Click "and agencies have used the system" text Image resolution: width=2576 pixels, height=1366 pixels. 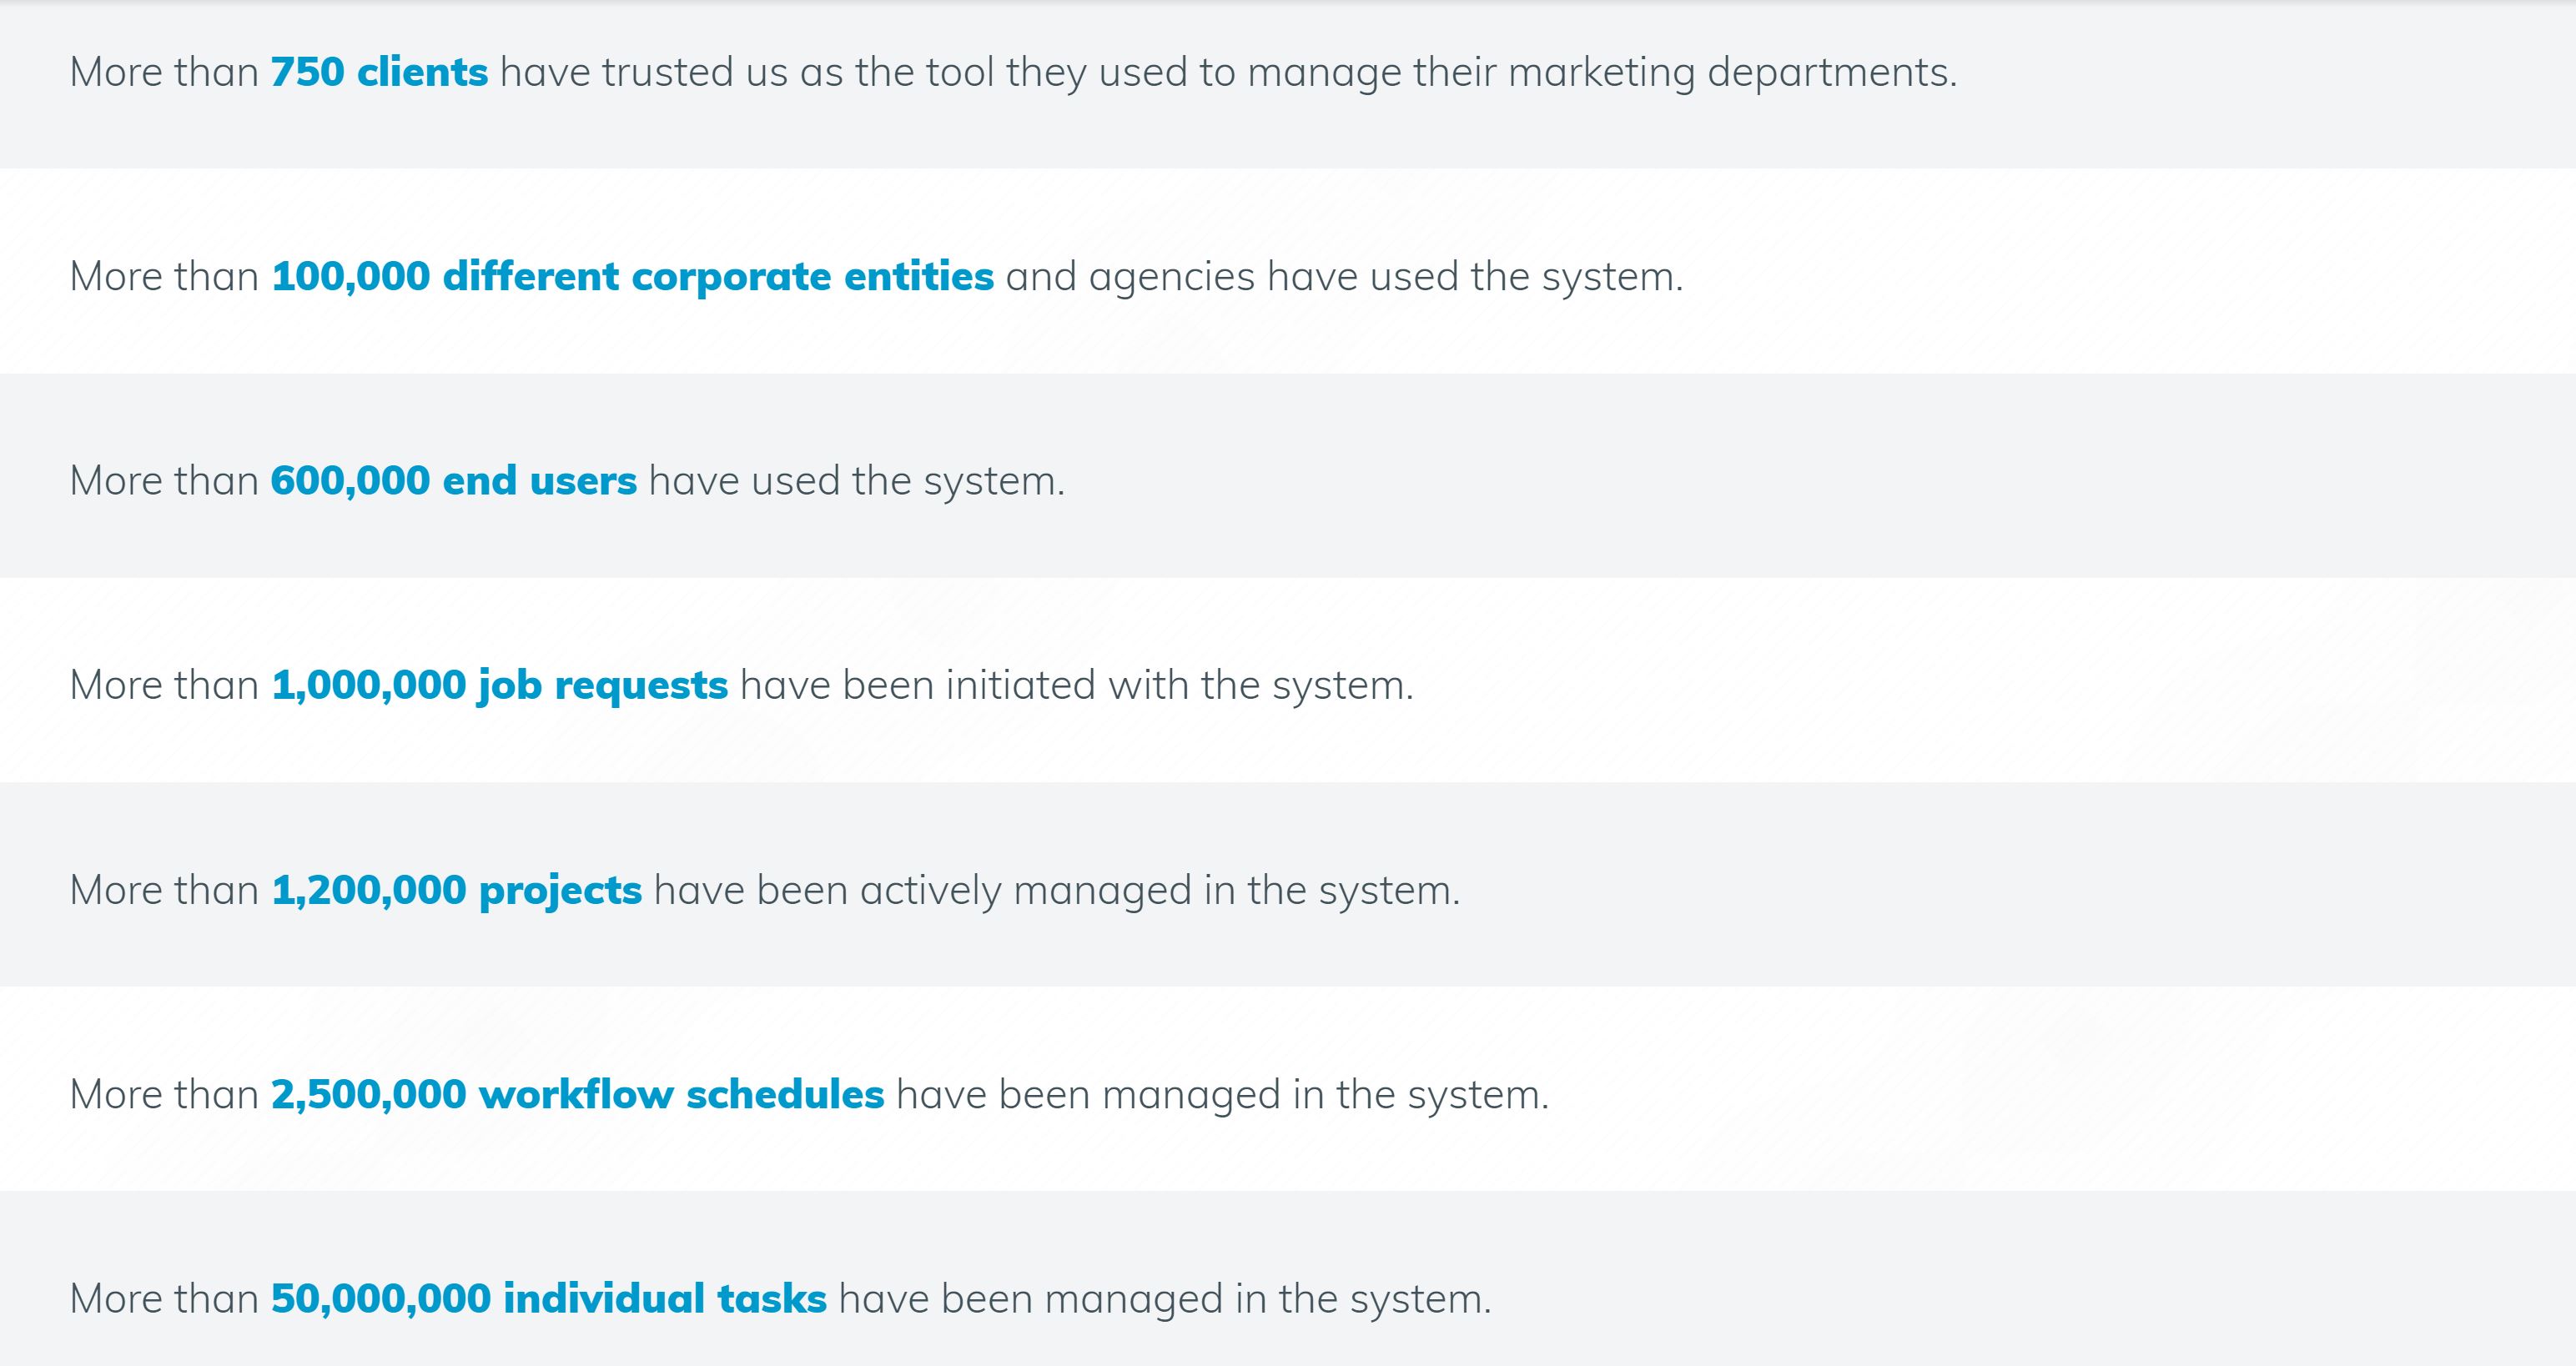click(x=1343, y=277)
